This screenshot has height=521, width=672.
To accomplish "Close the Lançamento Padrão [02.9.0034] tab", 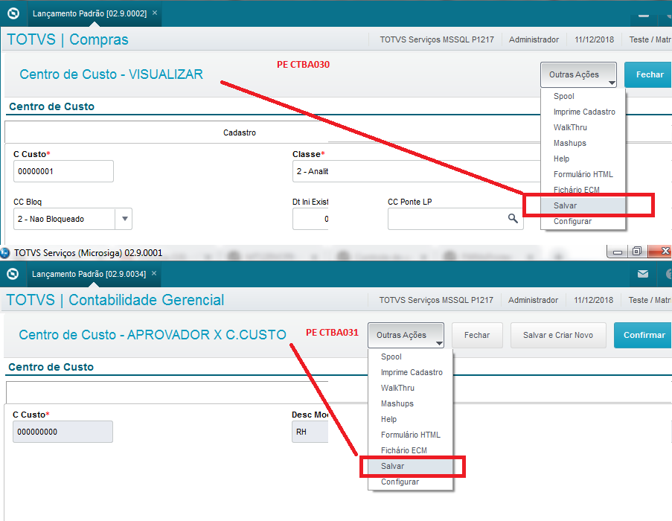I will (154, 273).
